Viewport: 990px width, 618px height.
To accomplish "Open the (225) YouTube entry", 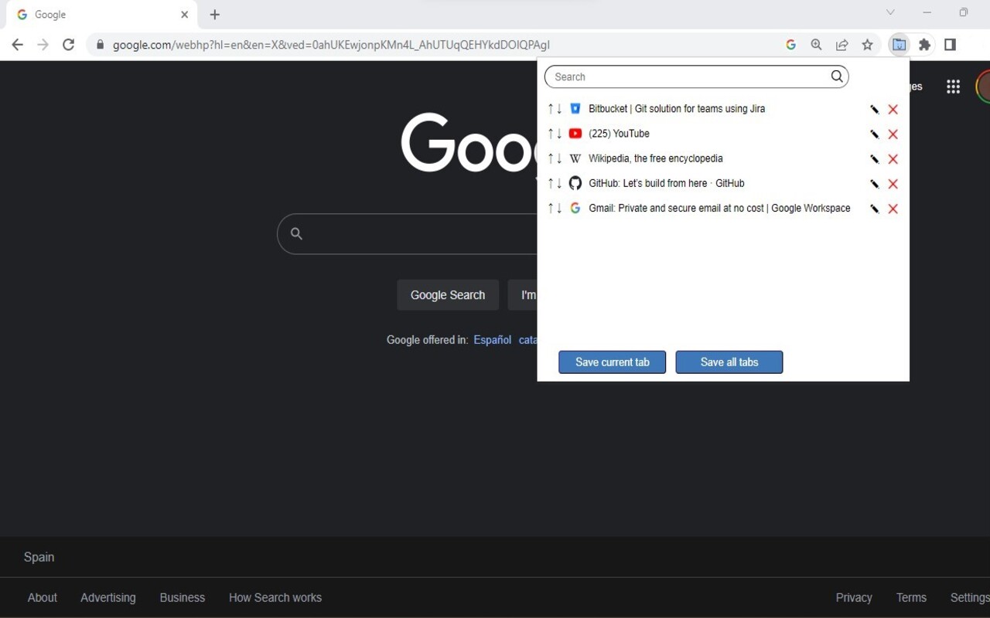I will point(619,134).
